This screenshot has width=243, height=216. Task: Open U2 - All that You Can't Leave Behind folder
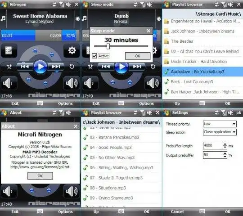[x=202, y=51]
